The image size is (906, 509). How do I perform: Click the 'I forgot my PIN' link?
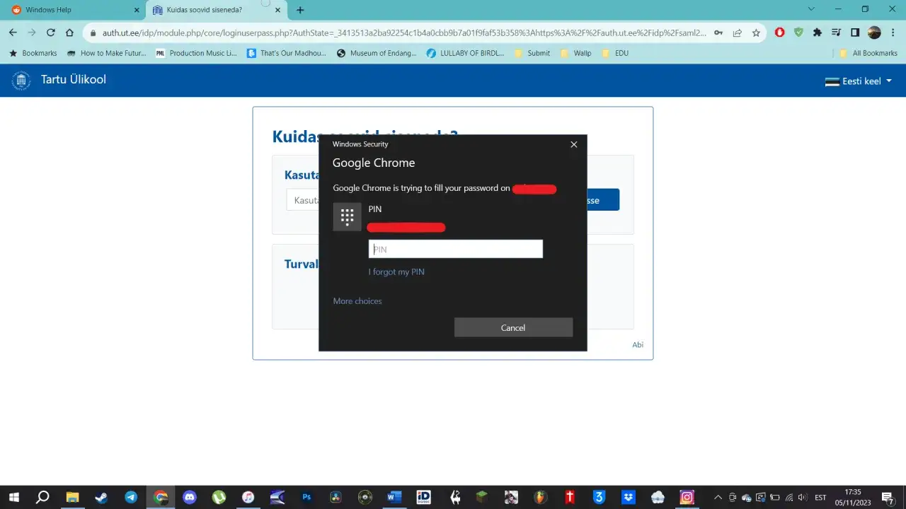(396, 272)
